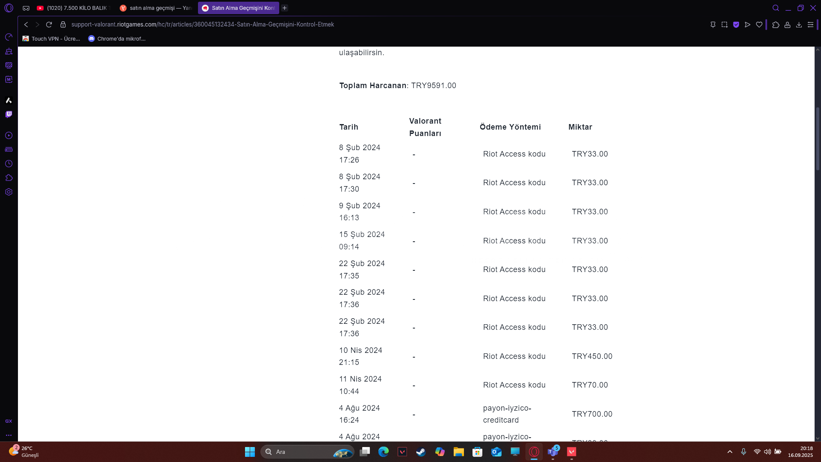Click the 10 Nis 2024 21:15 date cell
The height and width of the screenshot is (462, 821).
[x=360, y=356]
